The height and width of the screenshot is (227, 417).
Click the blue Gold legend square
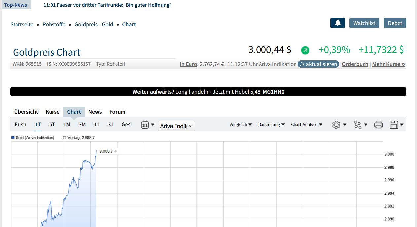13,138
